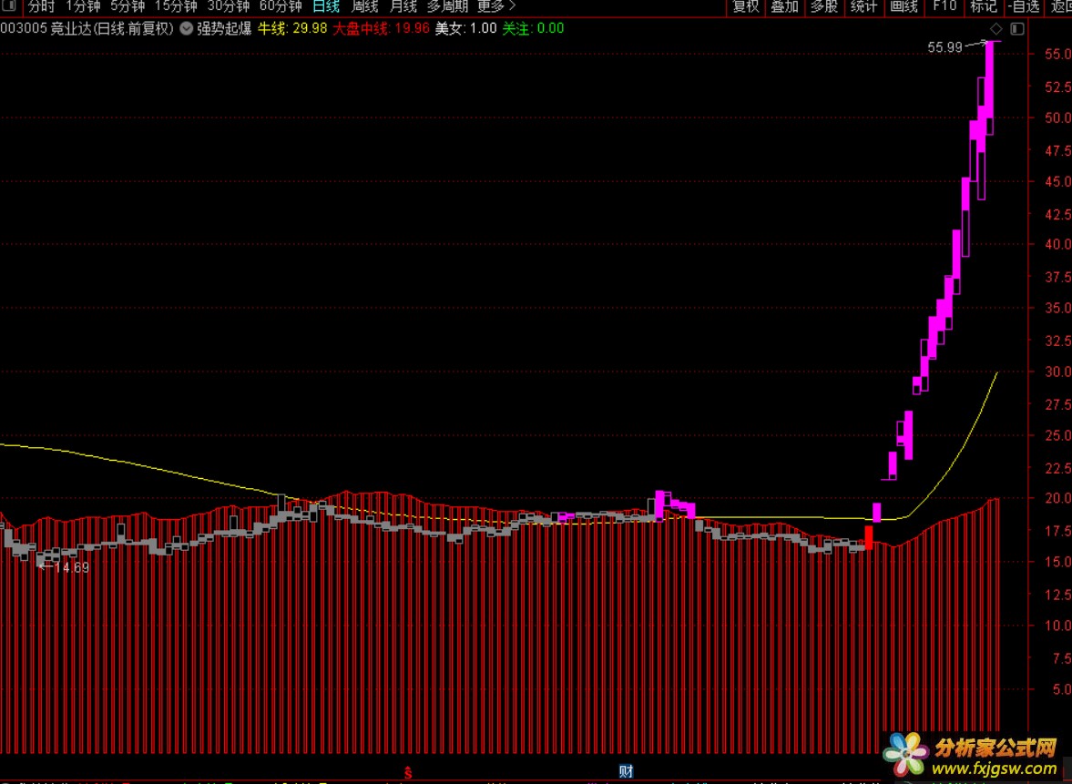Click the 画线 draw-line button
Screen dimensions: 1072x784
pyautogui.click(x=904, y=6)
